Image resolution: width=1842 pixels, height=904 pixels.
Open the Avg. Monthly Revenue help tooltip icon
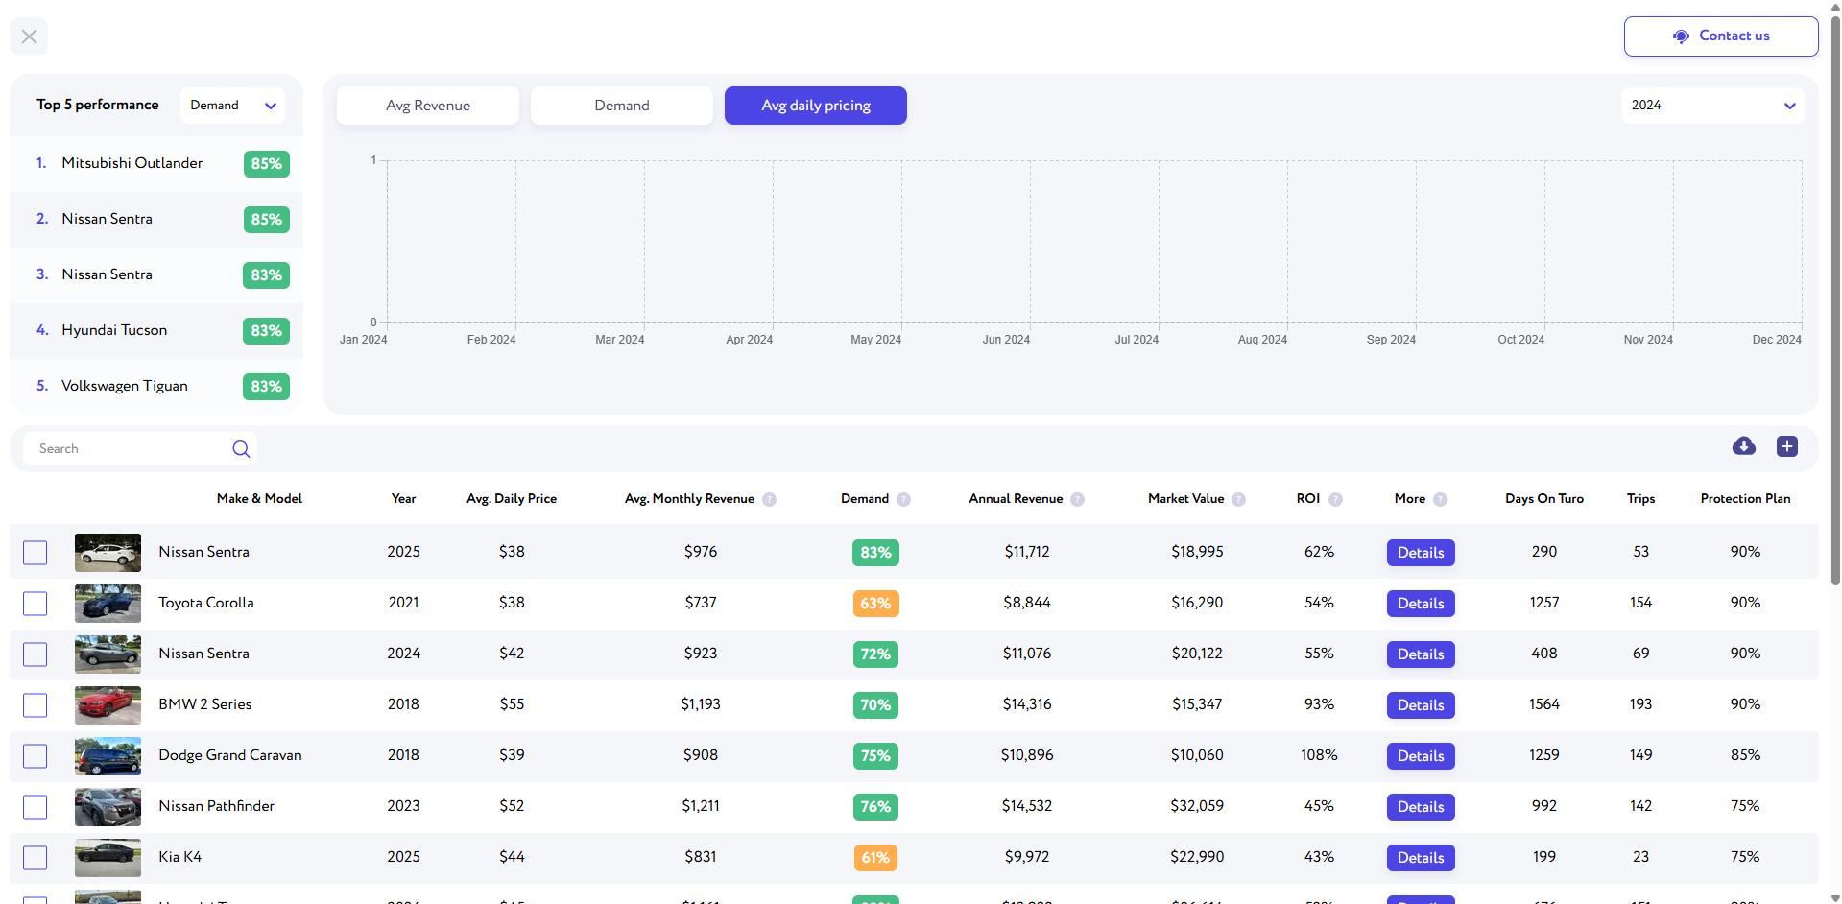coord(769,499)
